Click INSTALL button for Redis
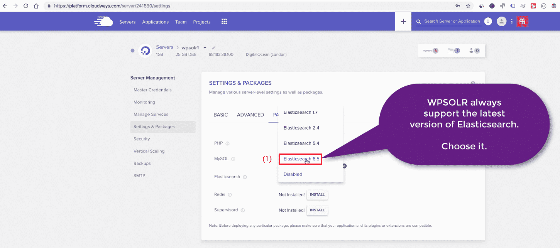This screenshot has width=560, height=248. (317, 195)
